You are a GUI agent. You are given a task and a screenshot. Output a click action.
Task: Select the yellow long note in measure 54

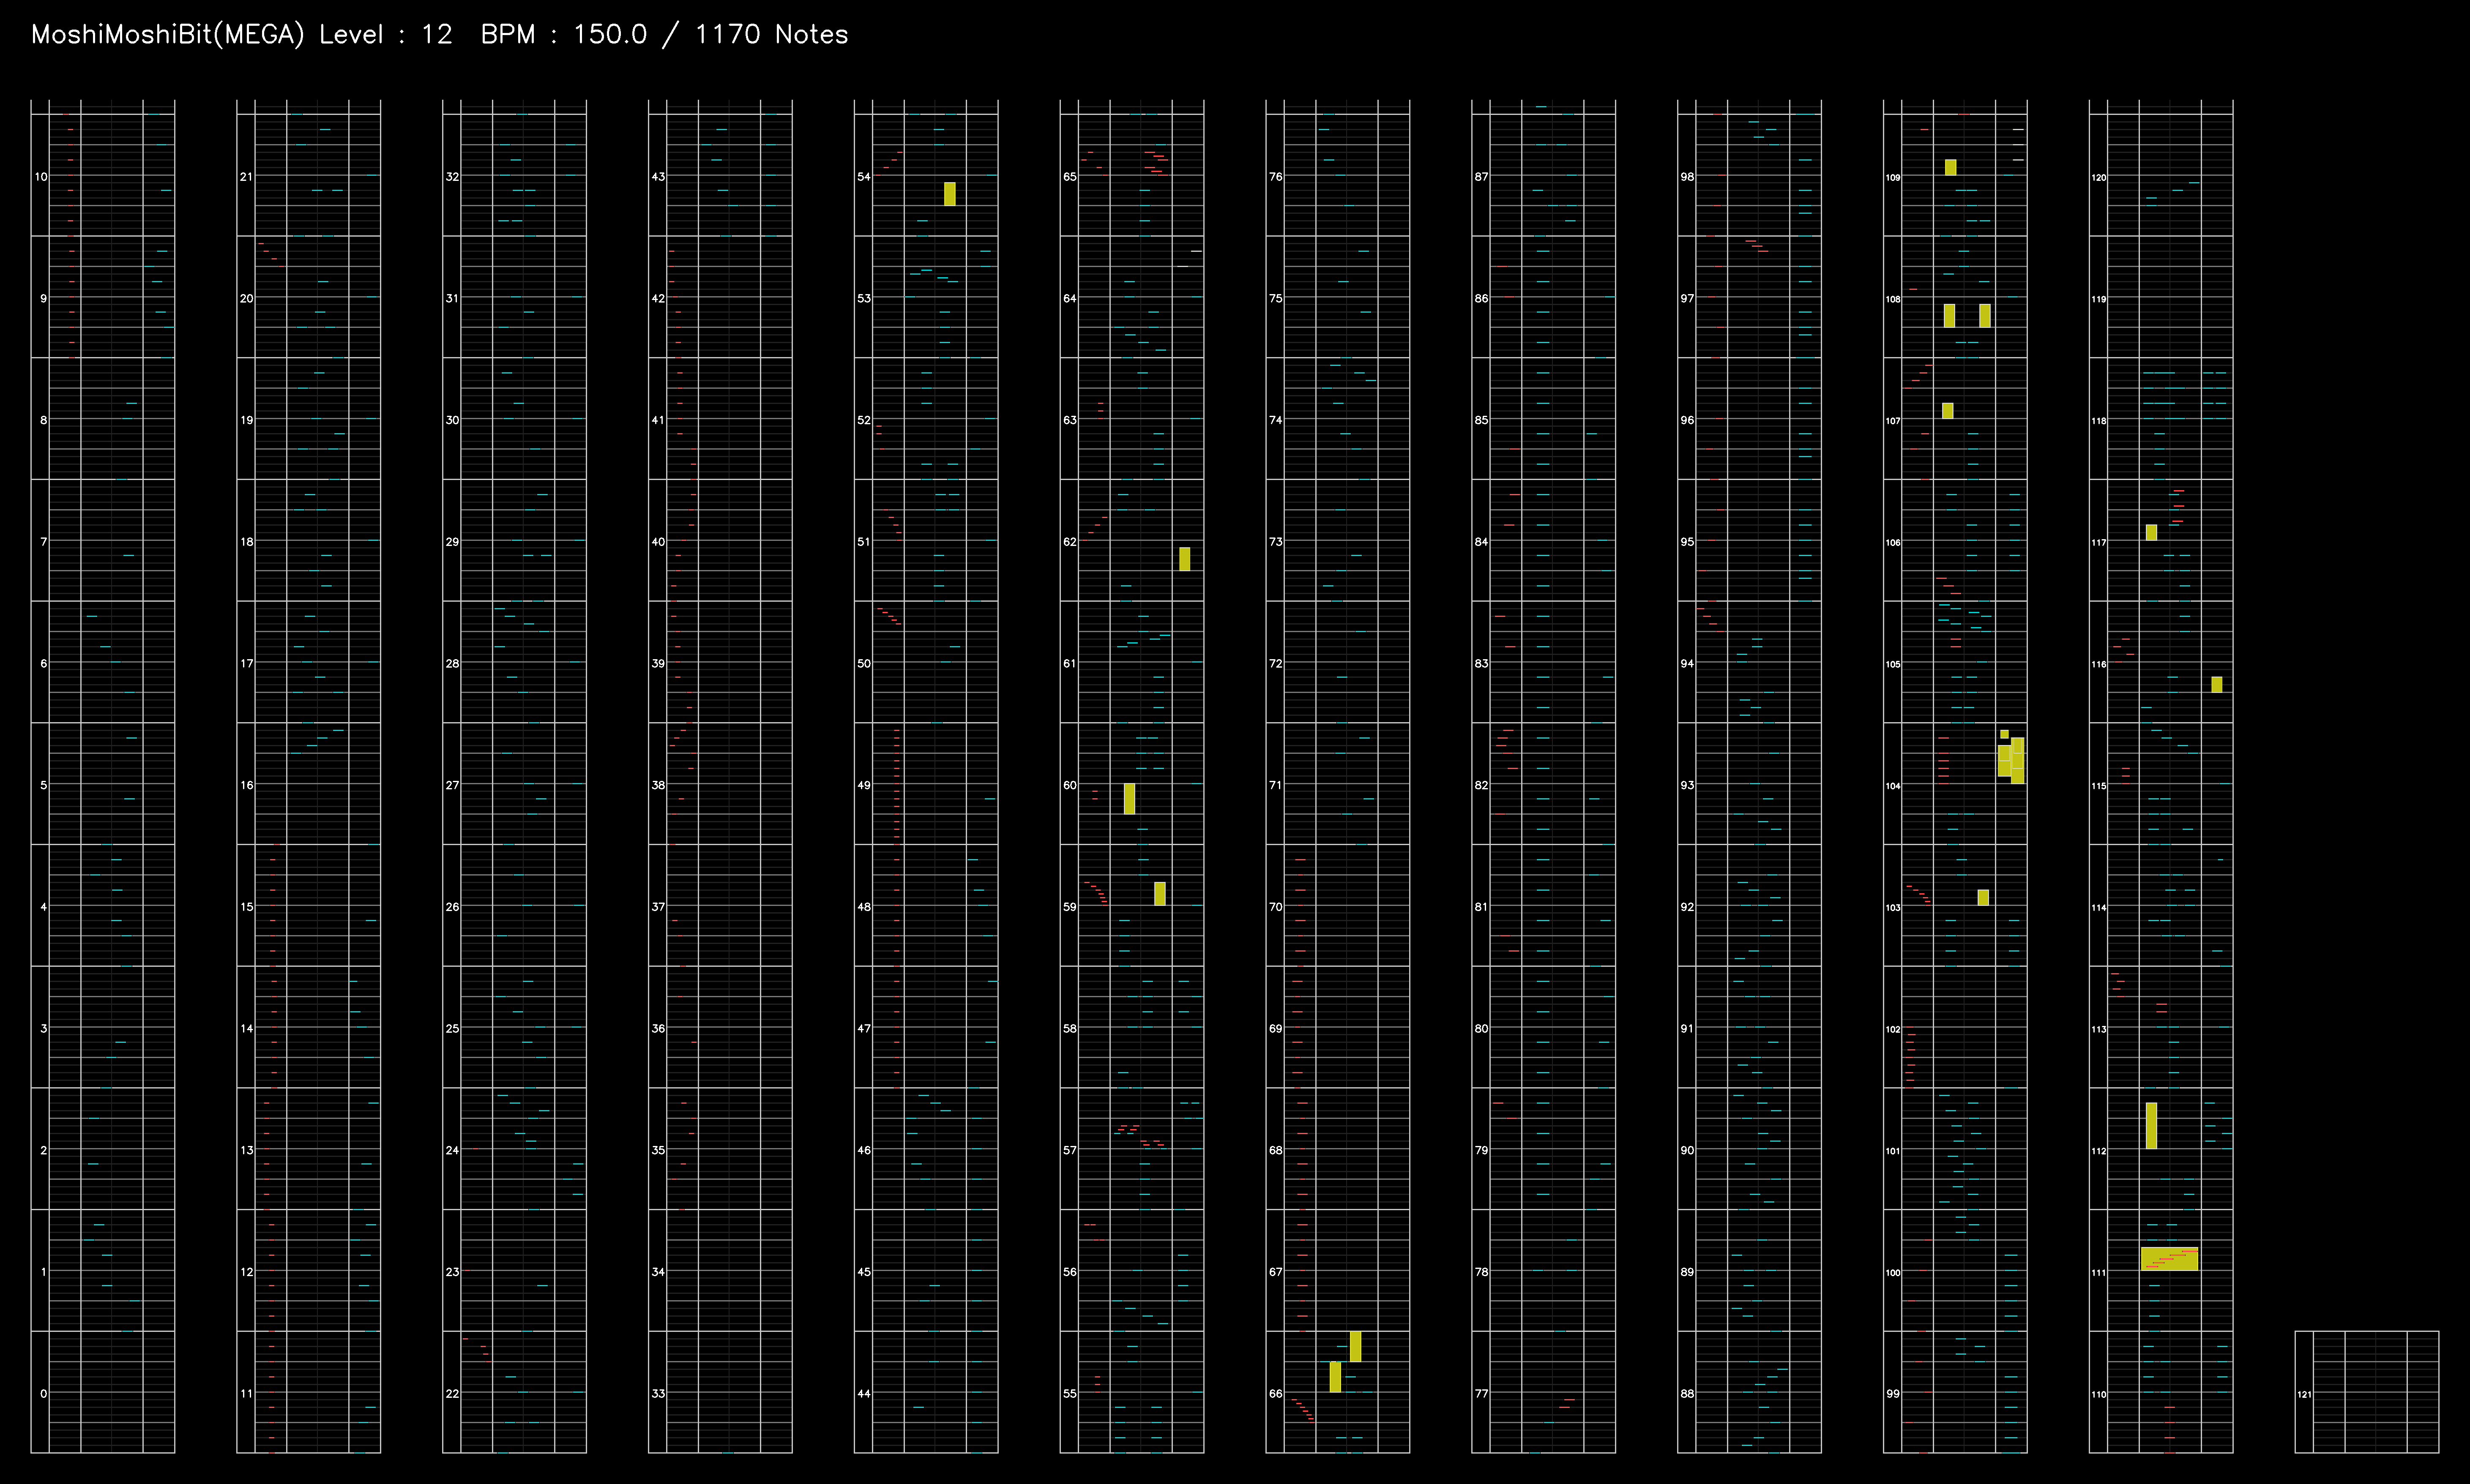pos(950,194)
